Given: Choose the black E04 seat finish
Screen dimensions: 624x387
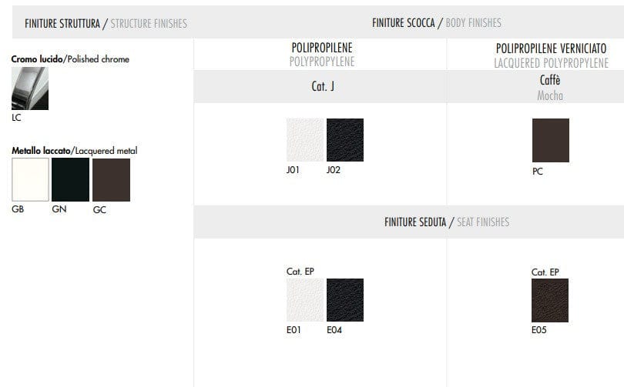Looking at the screenshot, I should click(345, 300).
